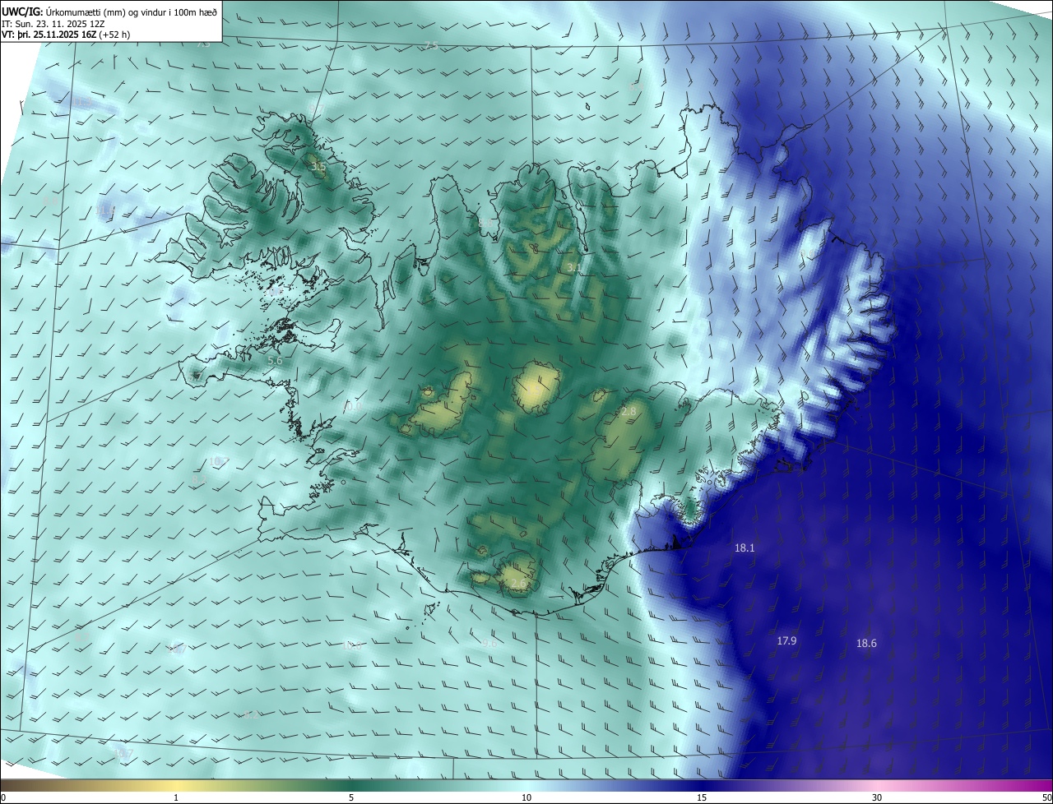
Task: Click the '1' tick on the colour scale
Action: pyautogui.click(x=176, y=797)
